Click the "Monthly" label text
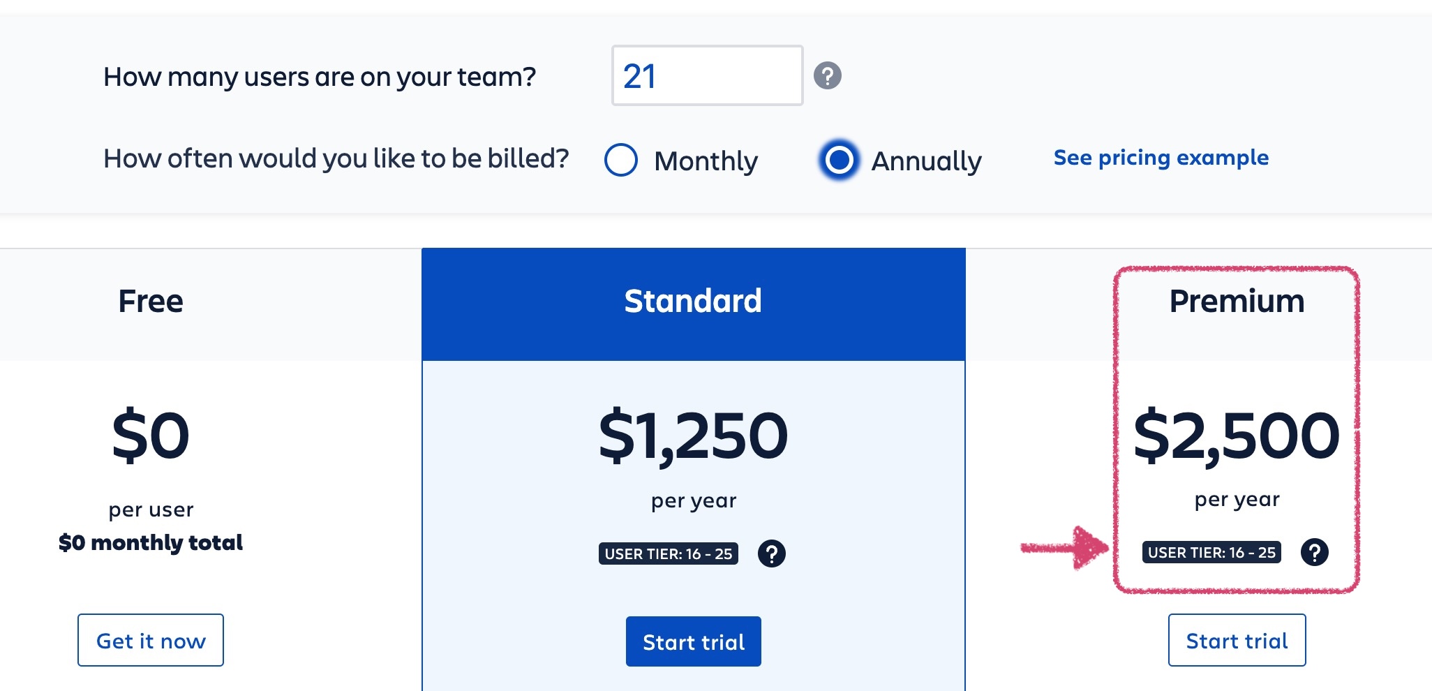The image size is (1432, 691). (x=706, y=161)
